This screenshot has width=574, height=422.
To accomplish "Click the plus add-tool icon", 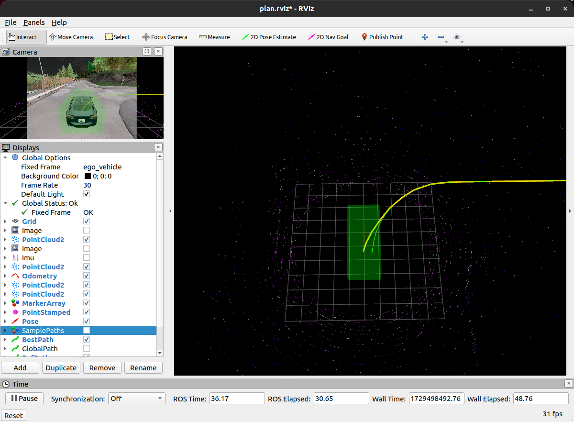I will (x=425, y=37).
